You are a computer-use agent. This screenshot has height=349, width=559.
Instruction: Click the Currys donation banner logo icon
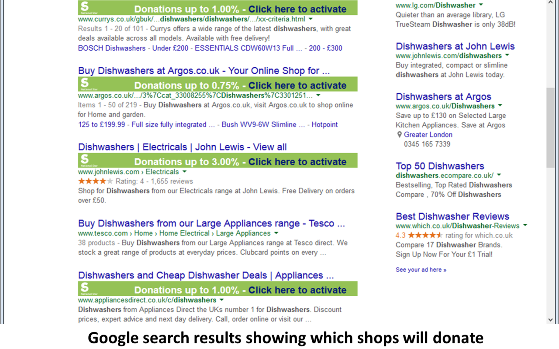point(84,7)
